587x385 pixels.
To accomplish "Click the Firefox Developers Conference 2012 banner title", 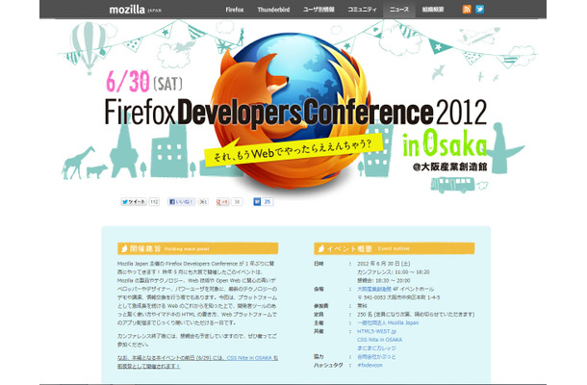I will [295, 112].
